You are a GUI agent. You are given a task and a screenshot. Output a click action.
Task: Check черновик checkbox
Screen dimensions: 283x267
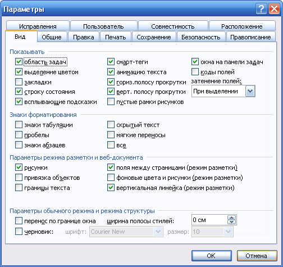click(19, 232)
